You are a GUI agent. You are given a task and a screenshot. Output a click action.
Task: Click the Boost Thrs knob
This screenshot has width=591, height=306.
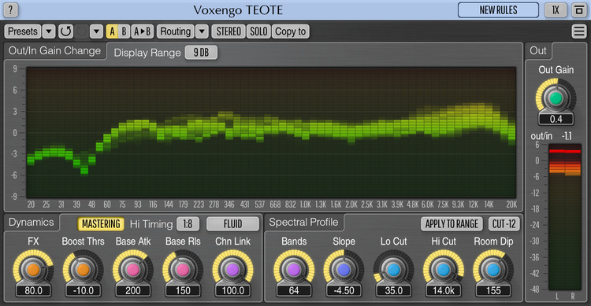point(83,270)
